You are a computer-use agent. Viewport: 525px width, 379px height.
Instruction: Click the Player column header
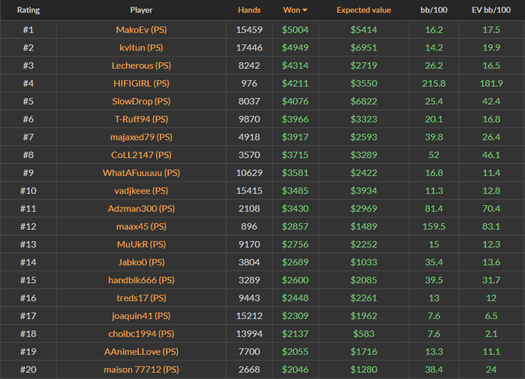tap(141, 10)
